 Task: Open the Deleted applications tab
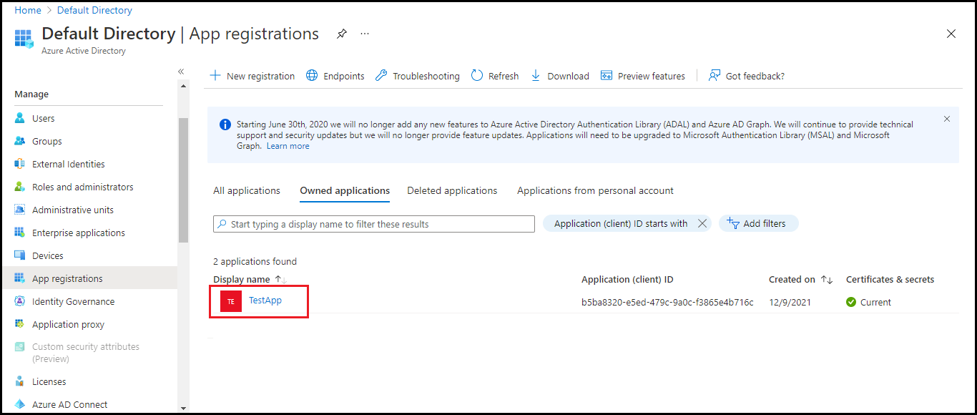point(452,190)
